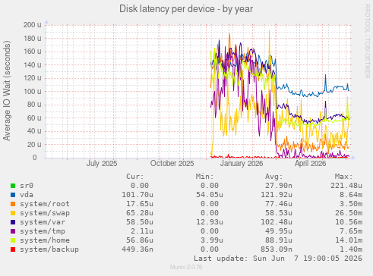Click the 'Cur:' column header
Screen dimensions: 373x276
pos(135,177)
